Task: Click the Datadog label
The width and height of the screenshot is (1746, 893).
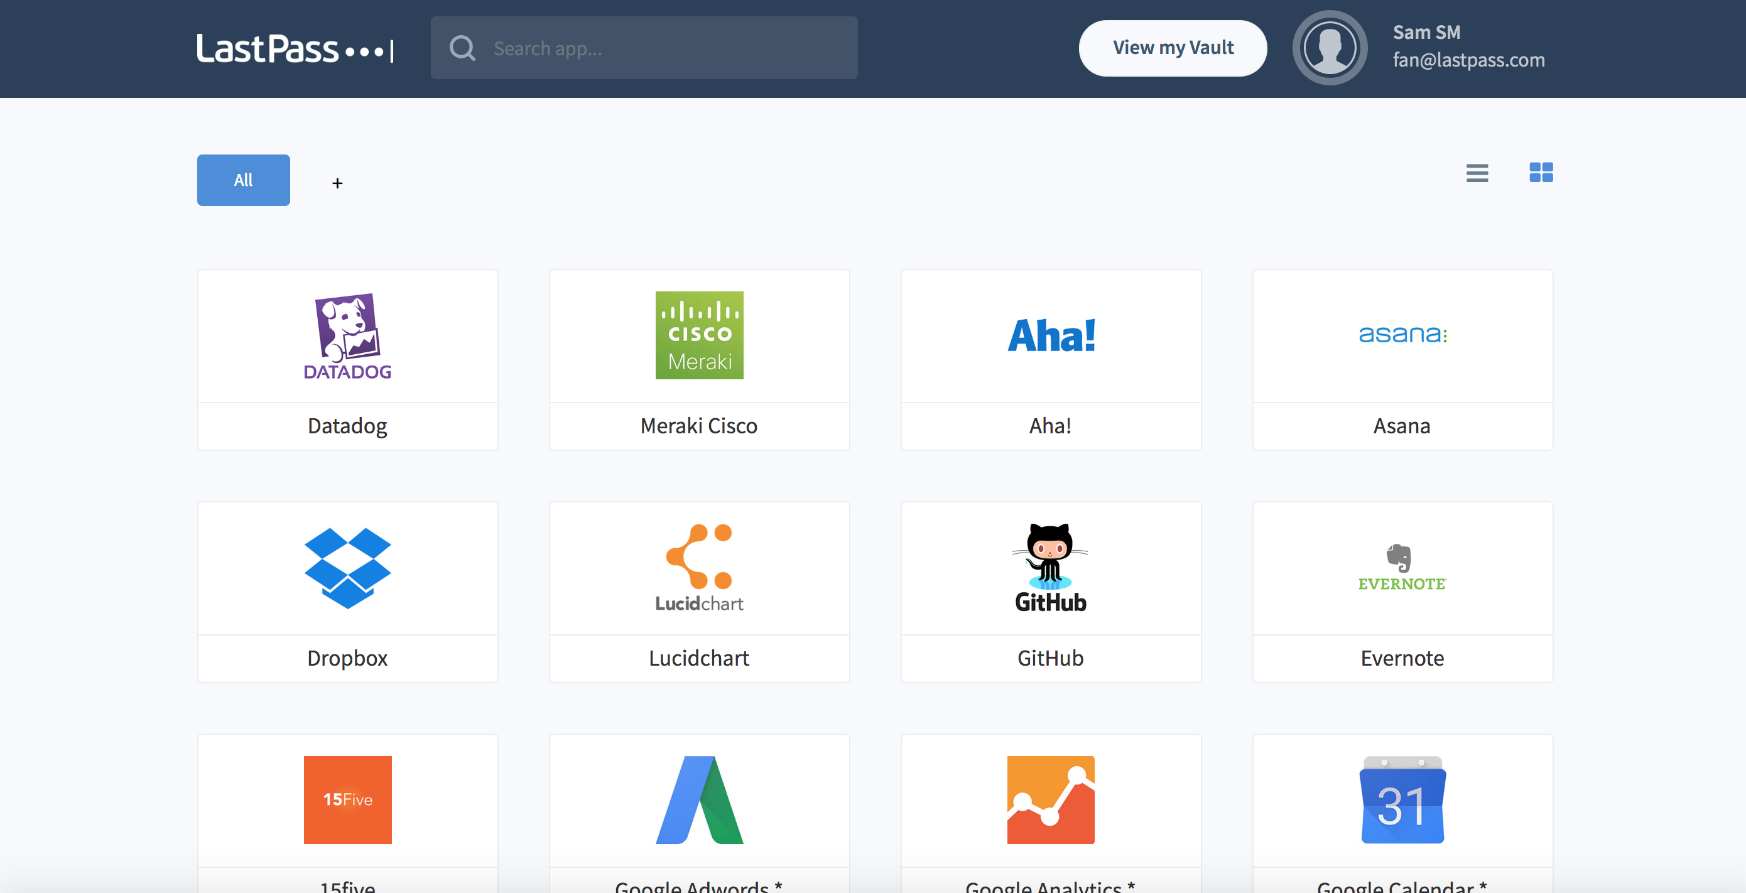Action: point(348,426)
